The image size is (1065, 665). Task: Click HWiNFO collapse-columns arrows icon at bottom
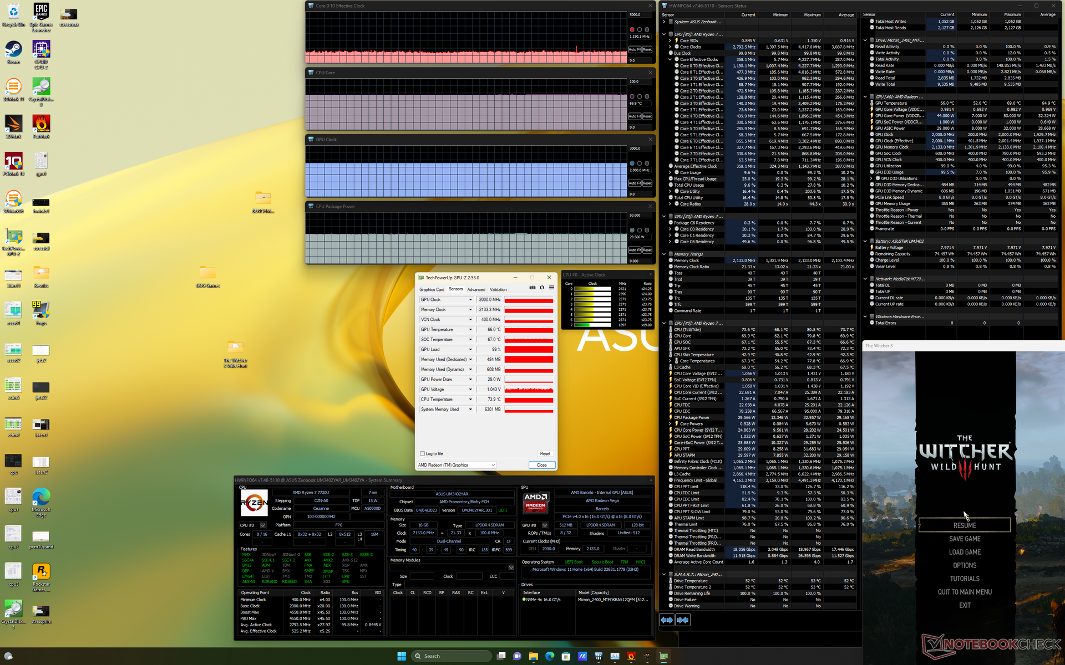coord(683,620)
